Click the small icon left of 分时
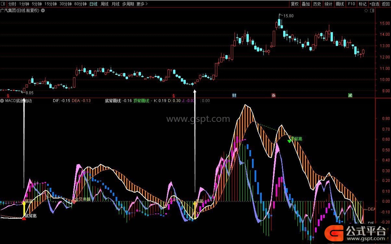The height and width of the screenshot is (244, 391). pos(4,4)
